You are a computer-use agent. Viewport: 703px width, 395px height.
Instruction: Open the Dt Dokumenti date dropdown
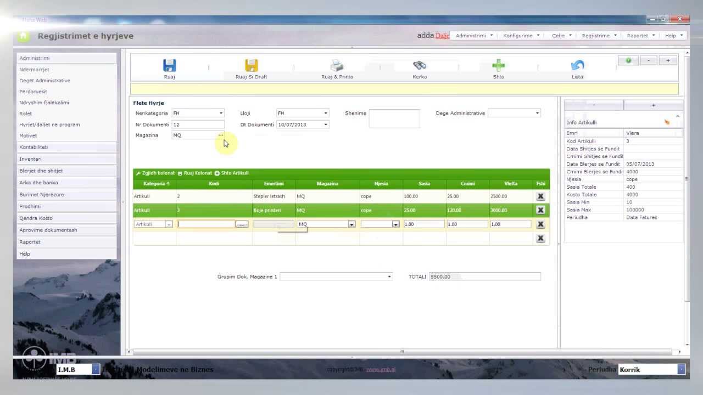(x=326, y=125)
